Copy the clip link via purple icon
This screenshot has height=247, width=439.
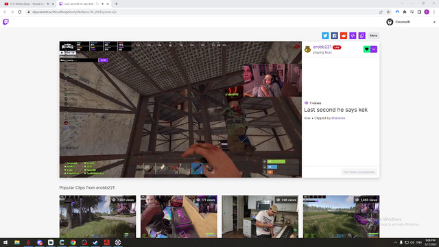tap(362, 36)
